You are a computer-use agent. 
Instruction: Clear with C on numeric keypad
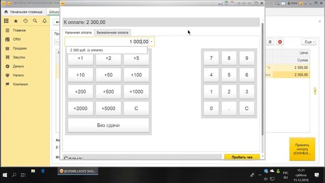point(247,108)
